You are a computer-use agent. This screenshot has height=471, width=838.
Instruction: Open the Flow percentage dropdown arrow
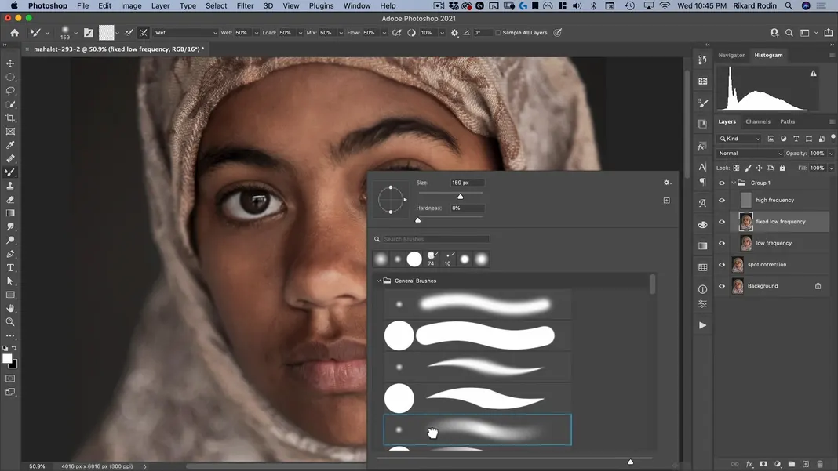pos(384,33)
